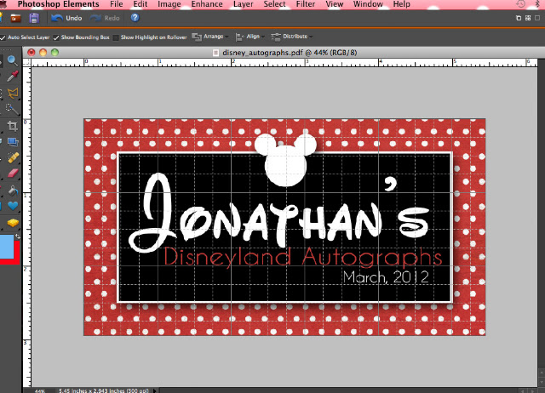
Task: Select the Eyedropper tool
Action: pyautogui.click(x=13, y=76)
